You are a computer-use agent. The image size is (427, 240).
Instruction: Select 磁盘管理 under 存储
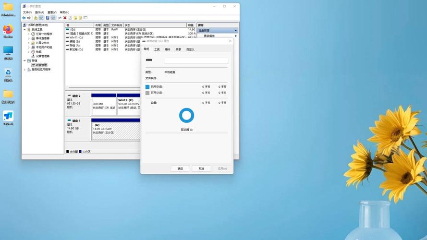point(41,65)
